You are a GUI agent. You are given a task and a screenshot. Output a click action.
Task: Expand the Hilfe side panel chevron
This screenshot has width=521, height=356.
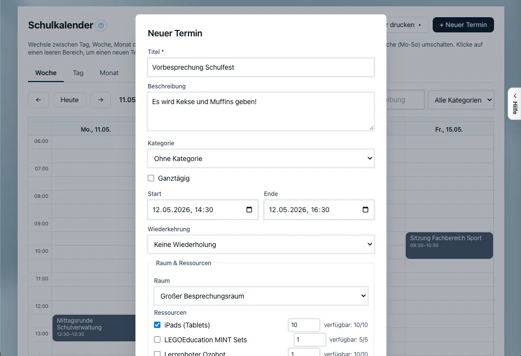(x=515, y=96)
